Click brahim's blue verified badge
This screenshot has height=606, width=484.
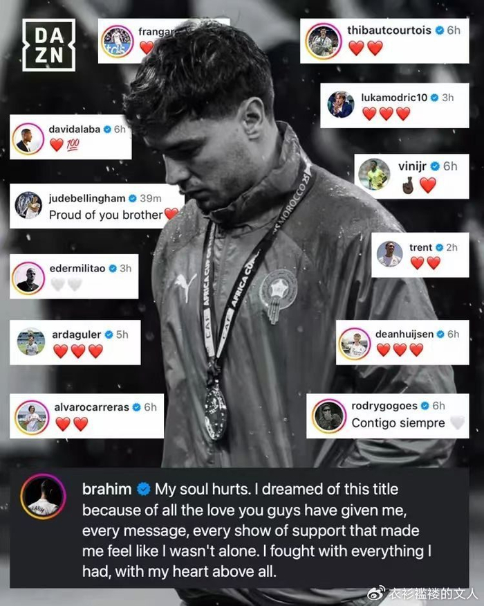144,489
